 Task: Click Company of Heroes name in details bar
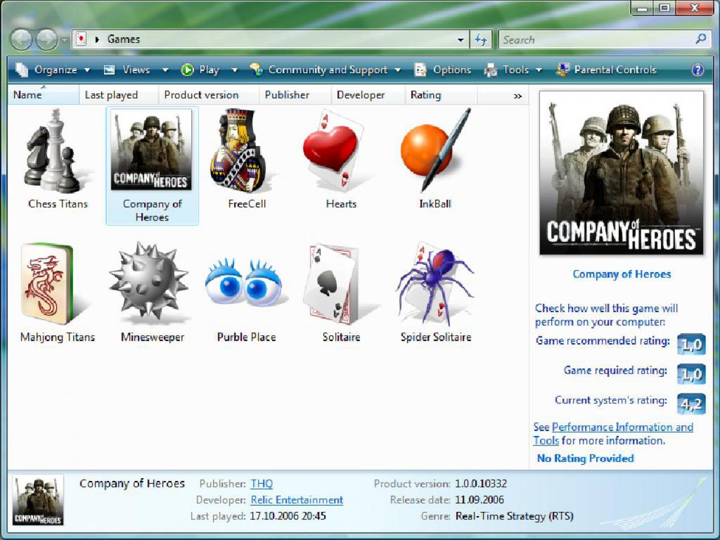point(132,483)
